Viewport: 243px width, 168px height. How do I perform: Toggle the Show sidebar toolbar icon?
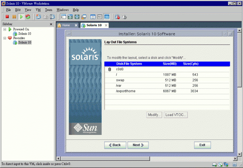click(x=63, y=17)
